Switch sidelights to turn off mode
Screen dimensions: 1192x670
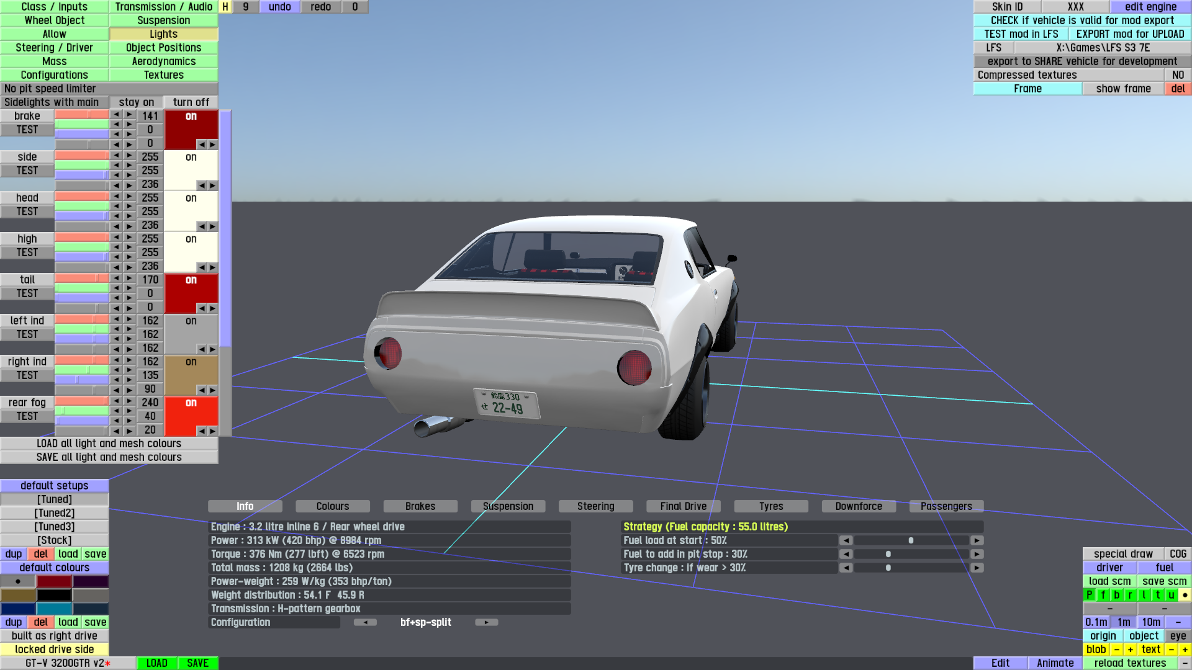point(191,102)
